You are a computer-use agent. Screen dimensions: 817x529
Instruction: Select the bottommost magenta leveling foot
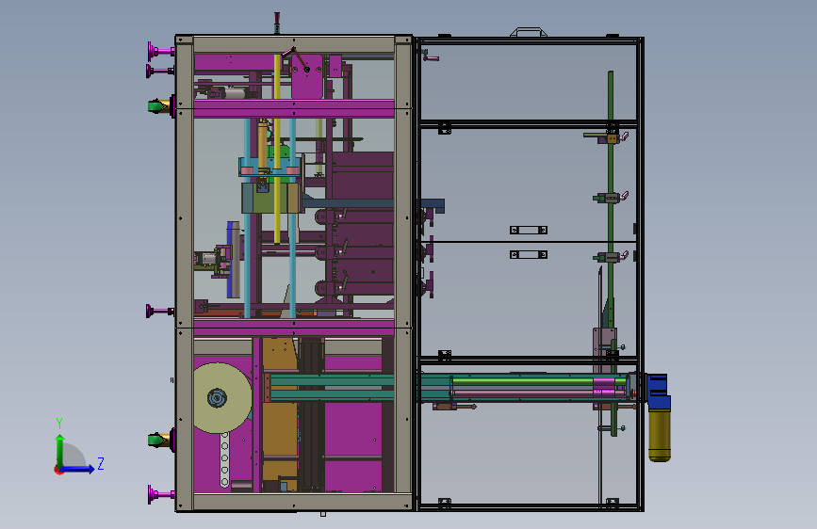tap(160, 494)
